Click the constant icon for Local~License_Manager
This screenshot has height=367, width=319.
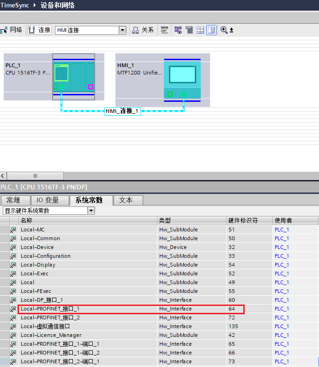13,335
